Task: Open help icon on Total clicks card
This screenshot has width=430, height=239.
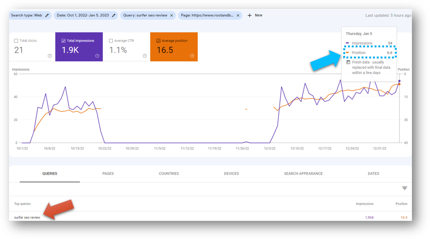Action: [49, 56]
